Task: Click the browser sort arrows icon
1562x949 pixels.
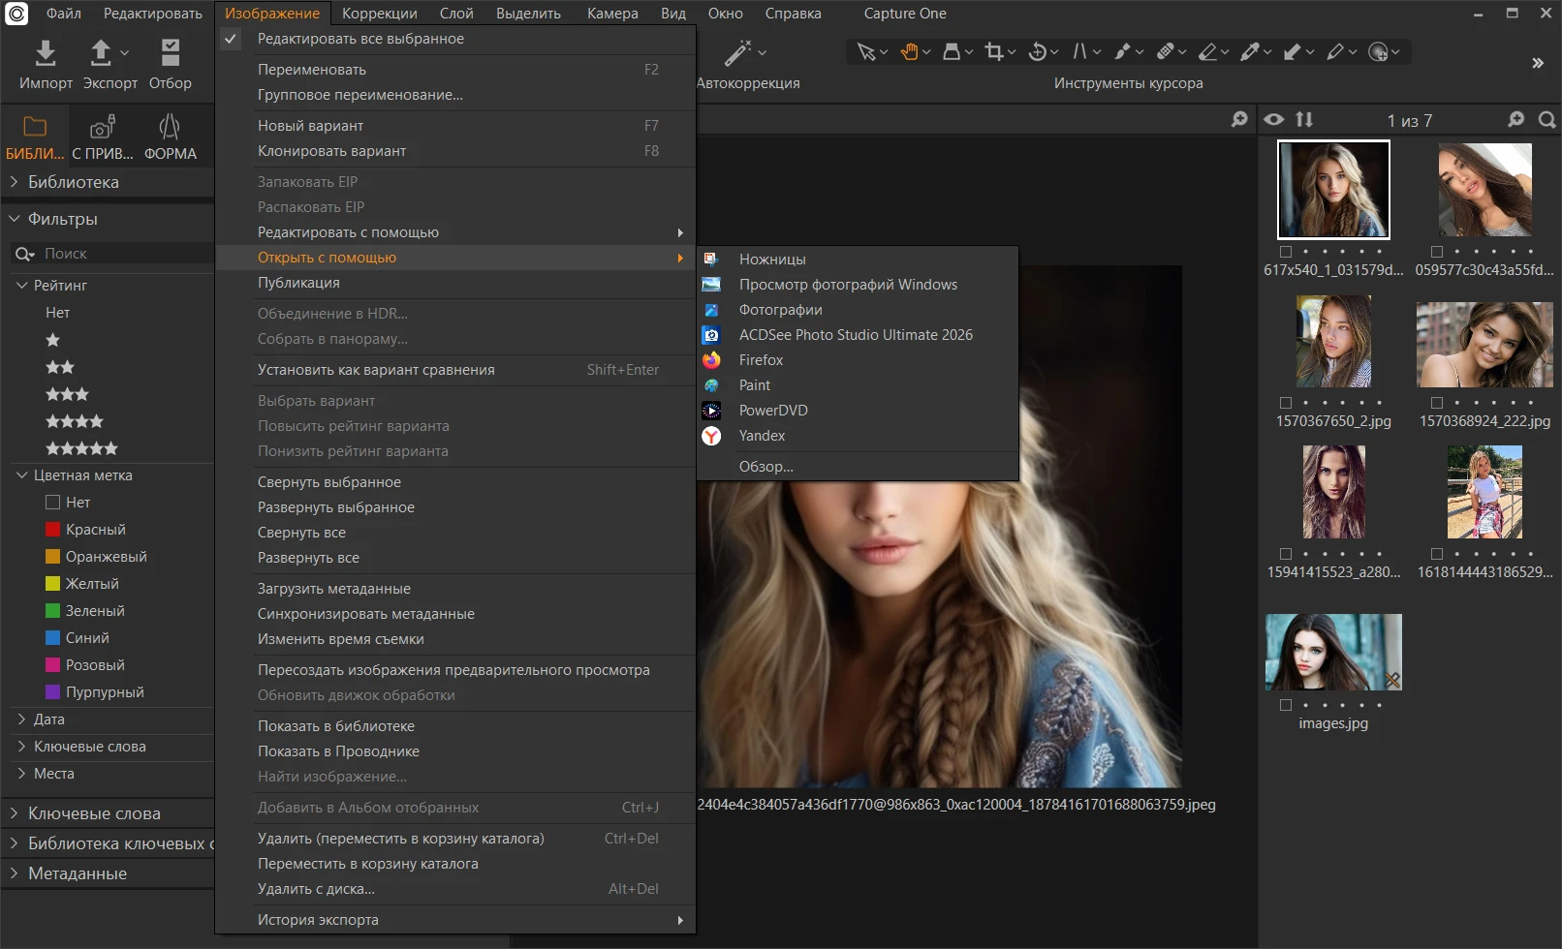Action: 1304,119
